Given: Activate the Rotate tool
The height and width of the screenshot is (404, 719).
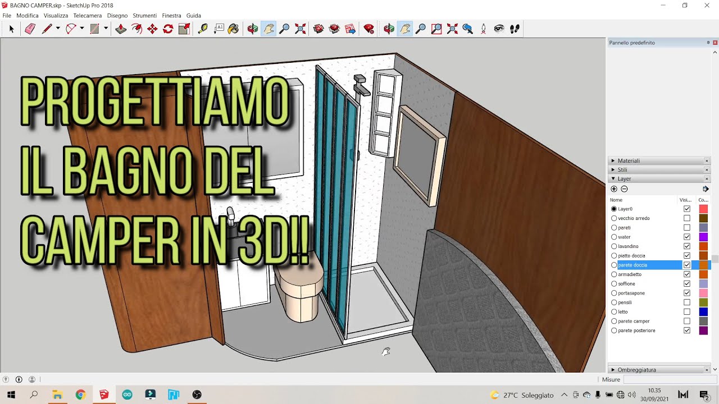Looking at the screenshot, I should click(168, 29).
